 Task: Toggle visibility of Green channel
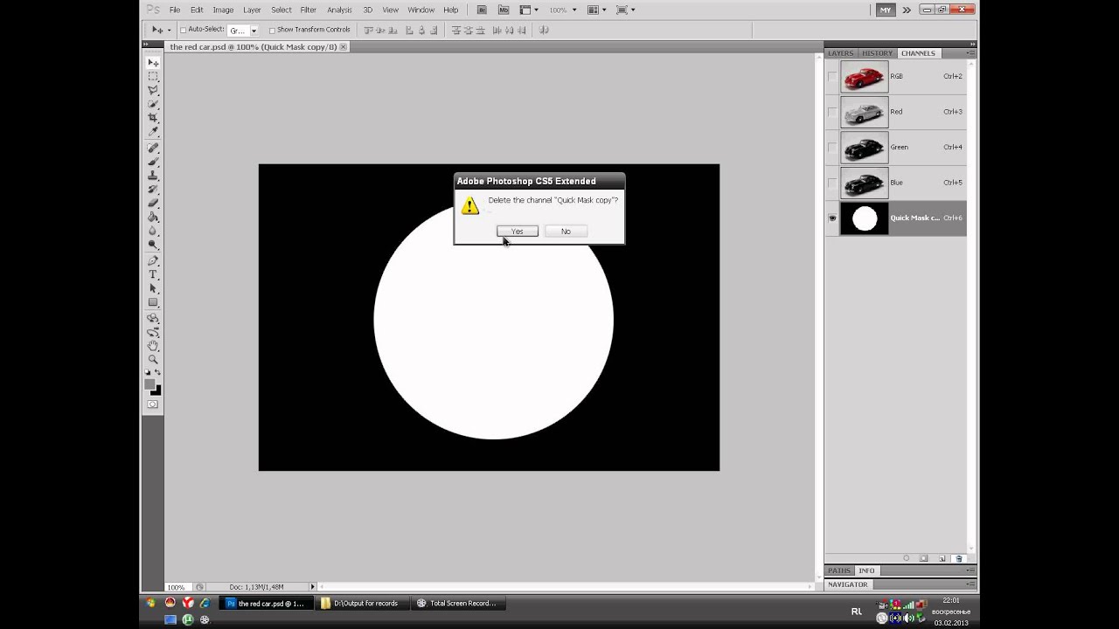coord(832,148)
